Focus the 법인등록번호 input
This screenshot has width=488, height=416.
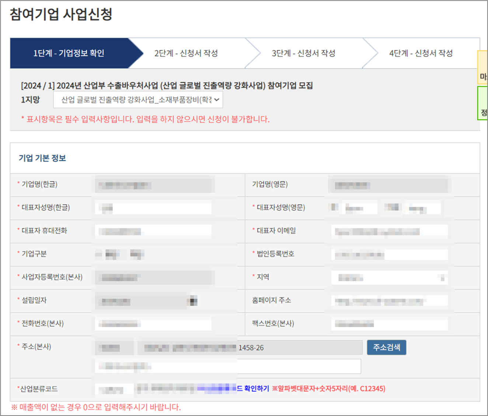click(x=390, y=255)
